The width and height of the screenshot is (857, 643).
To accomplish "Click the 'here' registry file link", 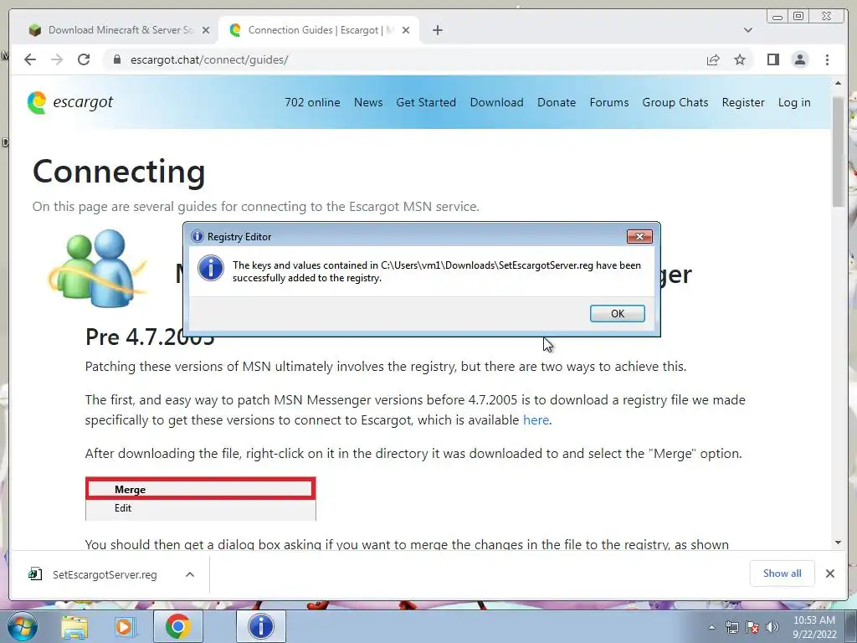I will click(536, 420).
